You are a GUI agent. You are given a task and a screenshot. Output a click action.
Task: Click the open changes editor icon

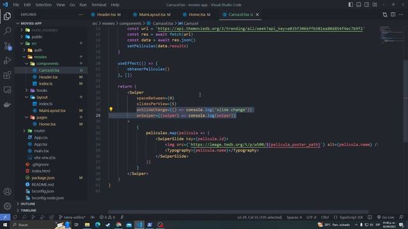point(385,15)
